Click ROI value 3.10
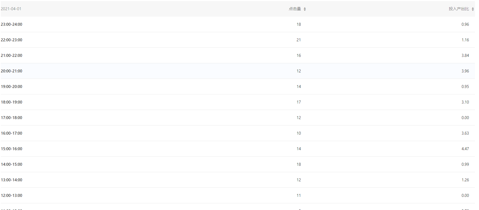The height and width of the screenshot is (210, 479). click(465, 102)
